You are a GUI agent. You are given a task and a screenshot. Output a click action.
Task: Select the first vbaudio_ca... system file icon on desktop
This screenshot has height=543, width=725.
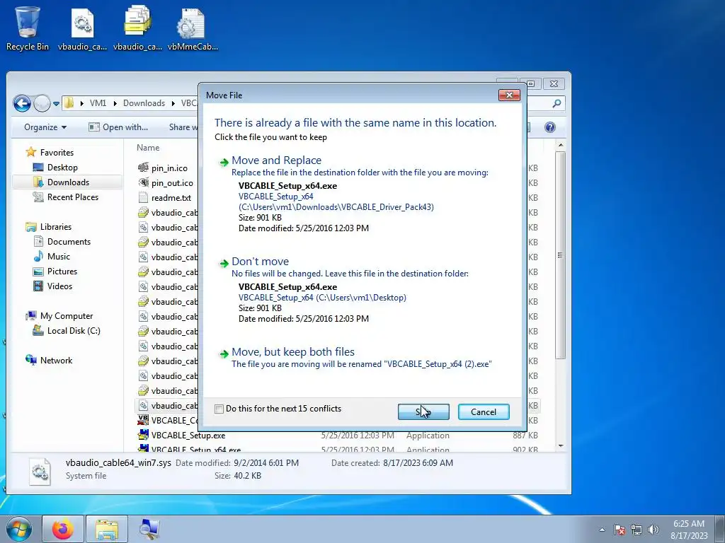[x=82, y=28]
